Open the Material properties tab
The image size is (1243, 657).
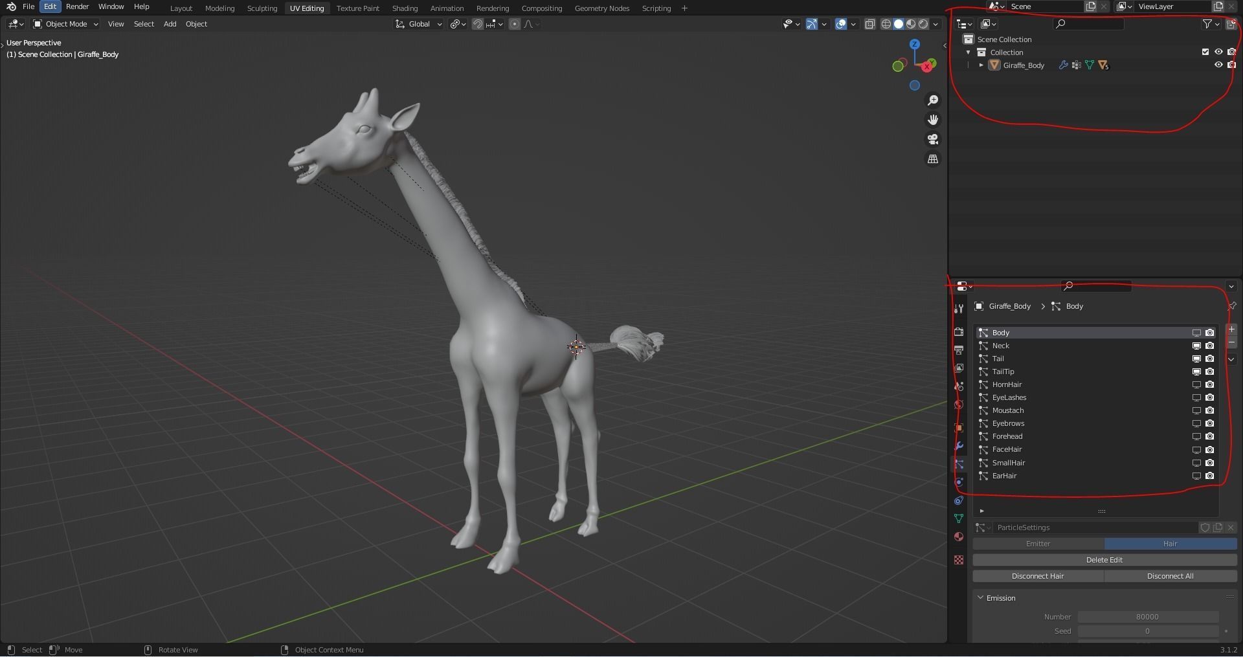[x=959, y=537]
